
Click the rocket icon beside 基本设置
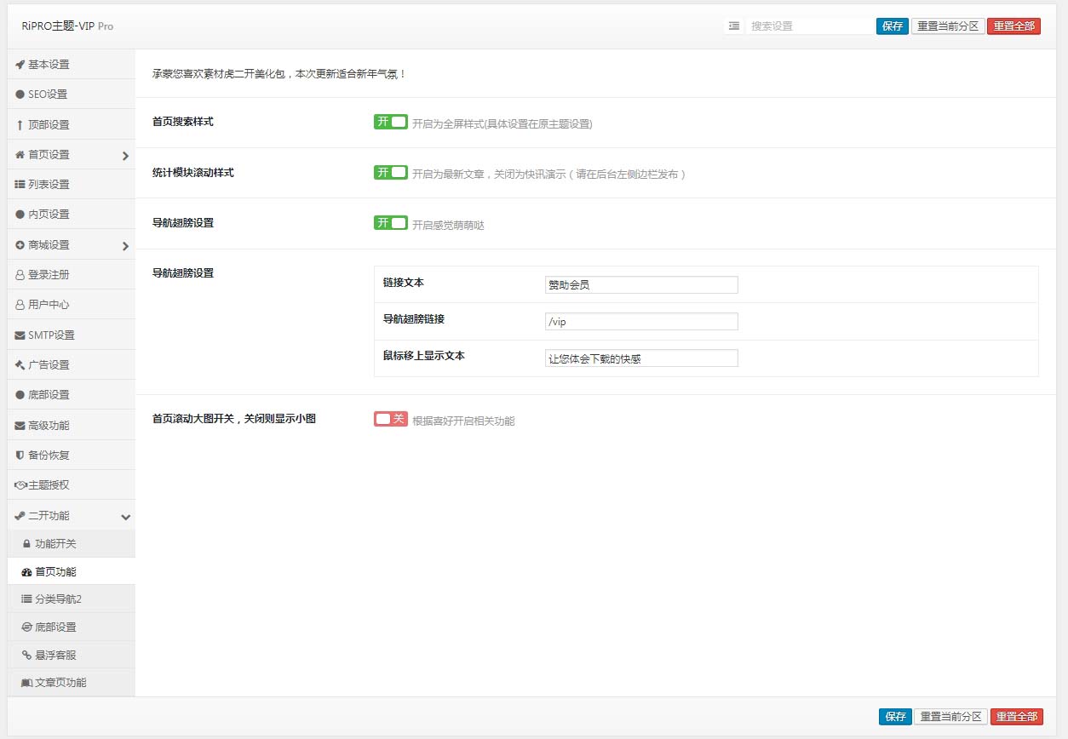[20, 65]
